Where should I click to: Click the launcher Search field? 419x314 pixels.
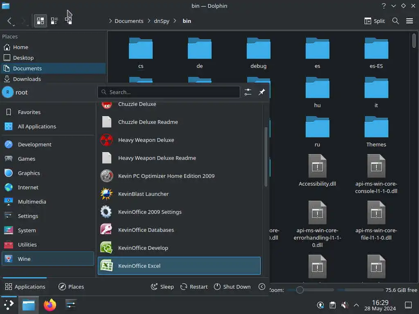pos(169,92)
